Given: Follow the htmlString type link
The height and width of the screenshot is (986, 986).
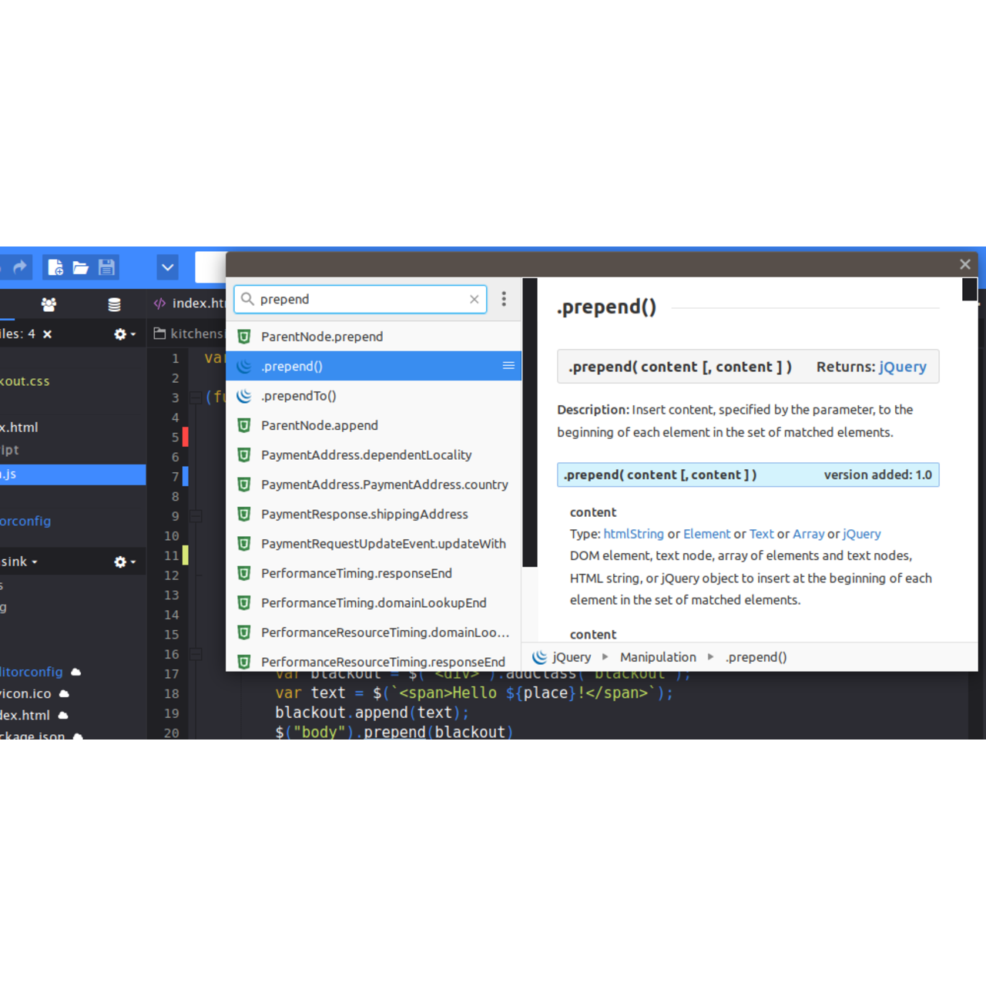Looking at the screenshot, I should [x=633, y=534].
